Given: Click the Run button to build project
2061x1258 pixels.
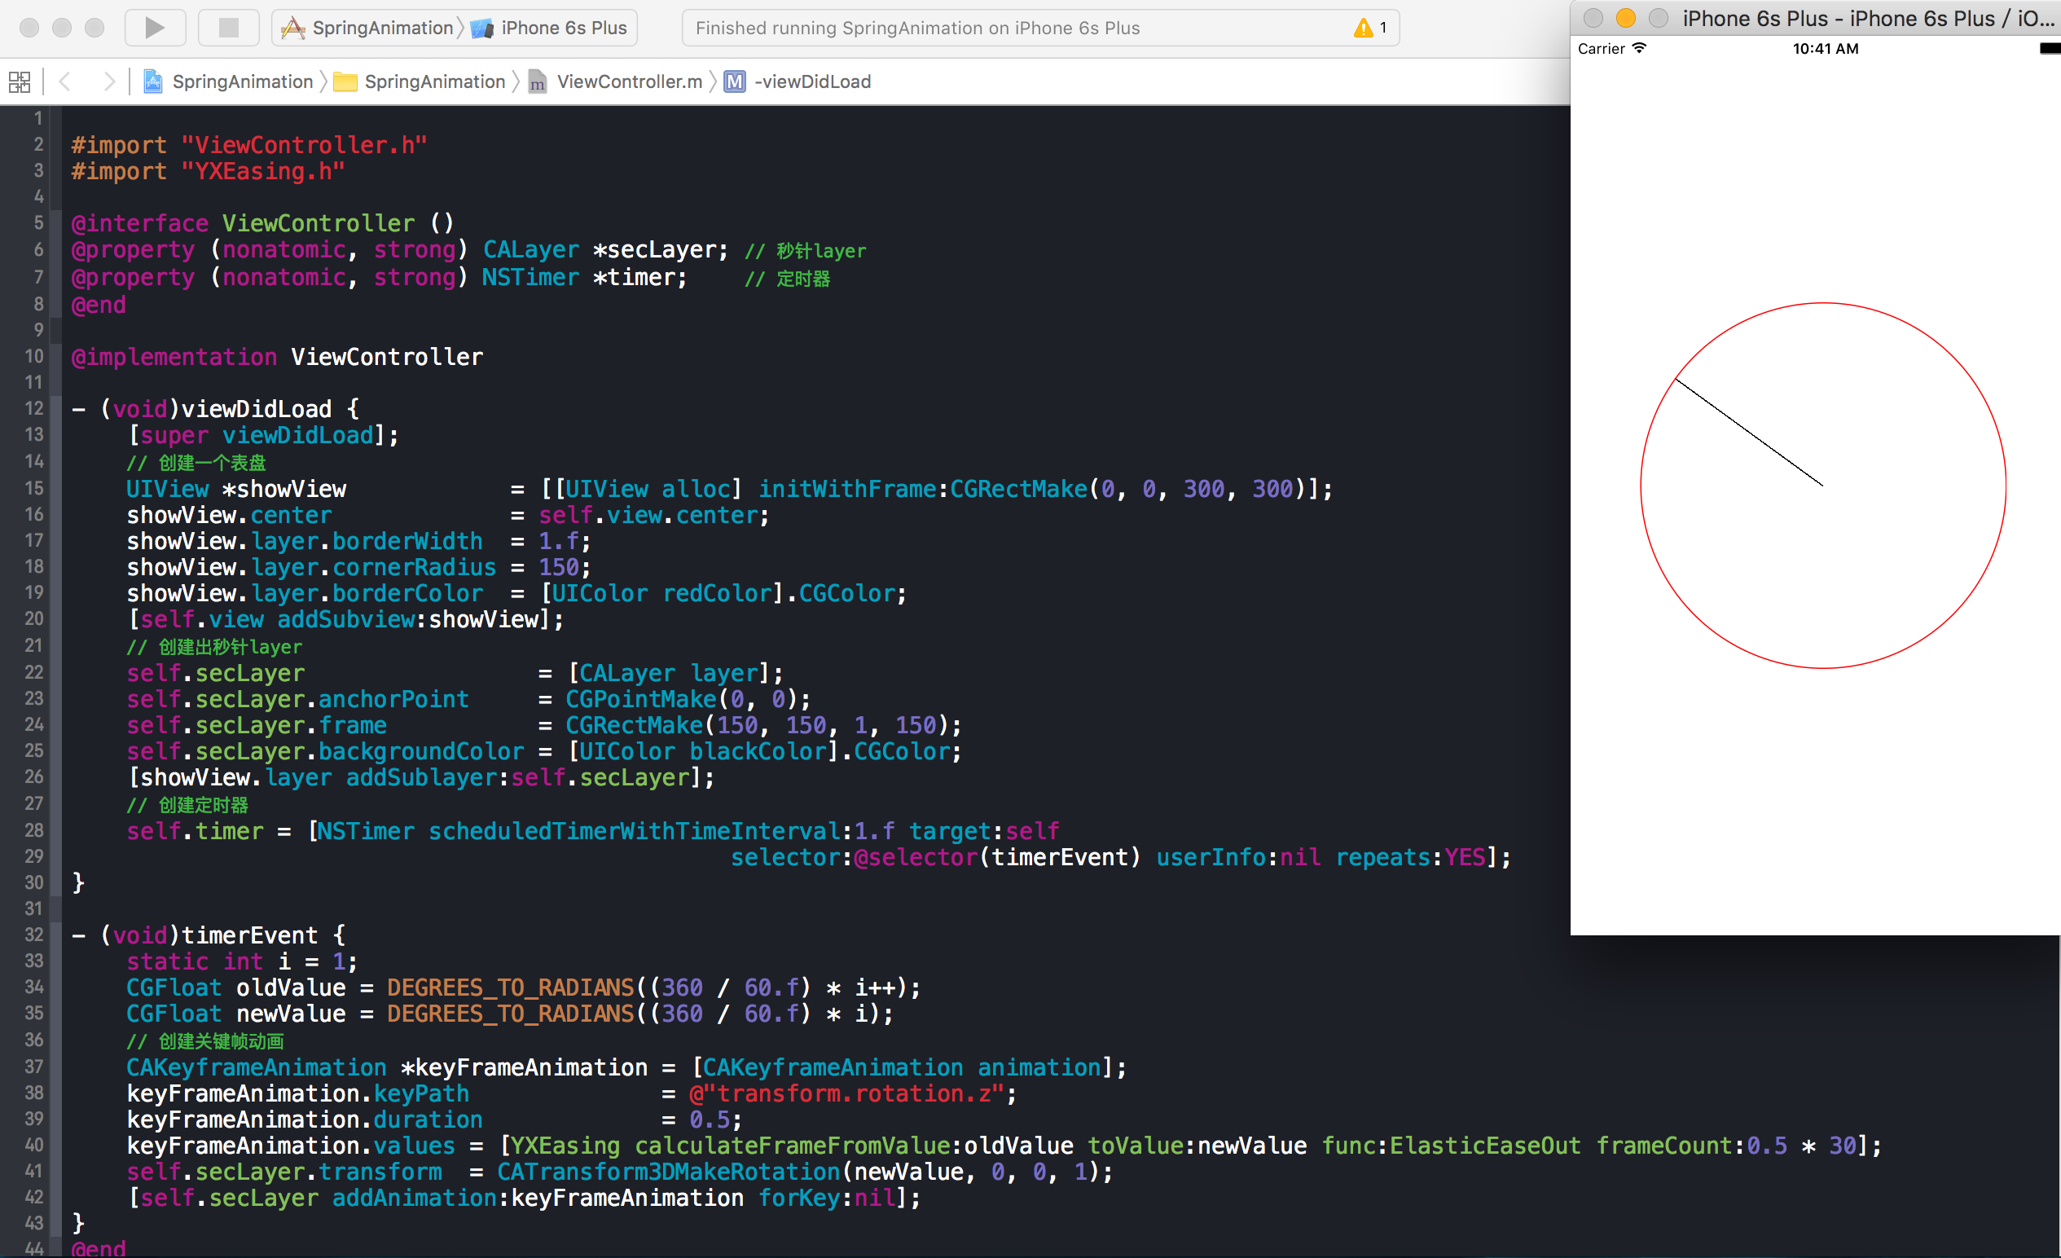Looking at the screenshot, I should click(x=155, y=25).
